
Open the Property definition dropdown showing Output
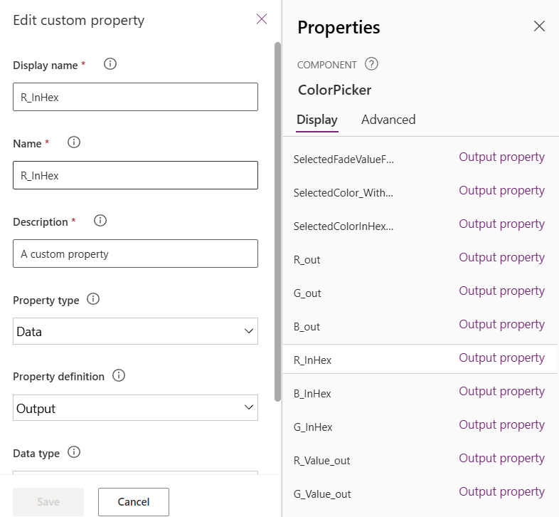[x=135, y=408]
